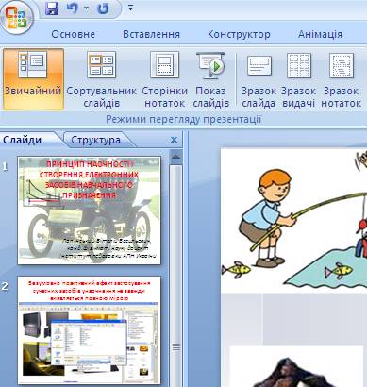Undo the last action
367x387 pixels.
pos(72,8)
